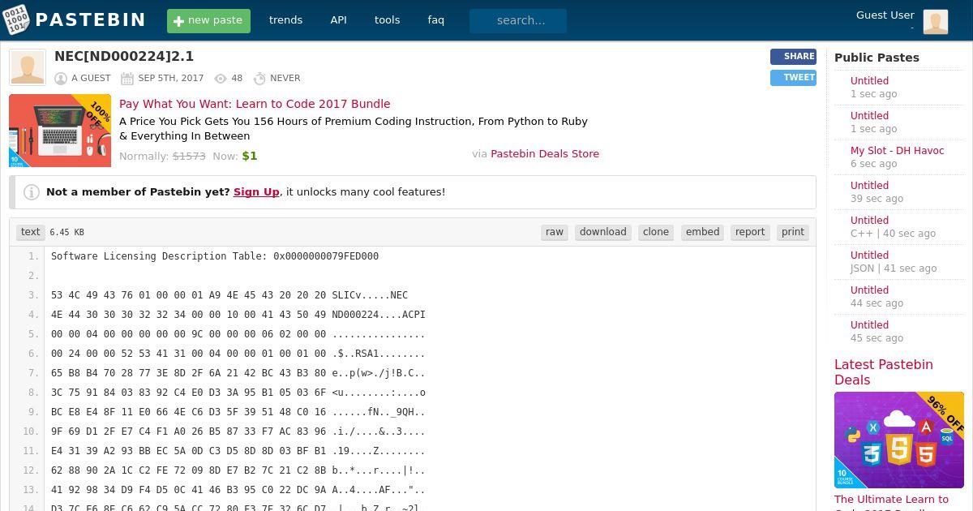Viewport: 973px width, 511px height.
Task: Create a new paste
Action: pyautogui.click(x=208, y=20)
